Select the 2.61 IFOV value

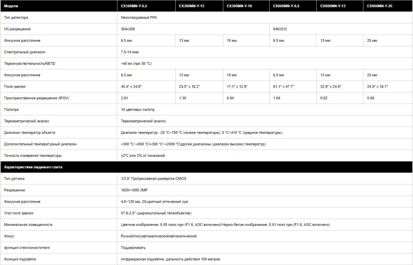124,98
